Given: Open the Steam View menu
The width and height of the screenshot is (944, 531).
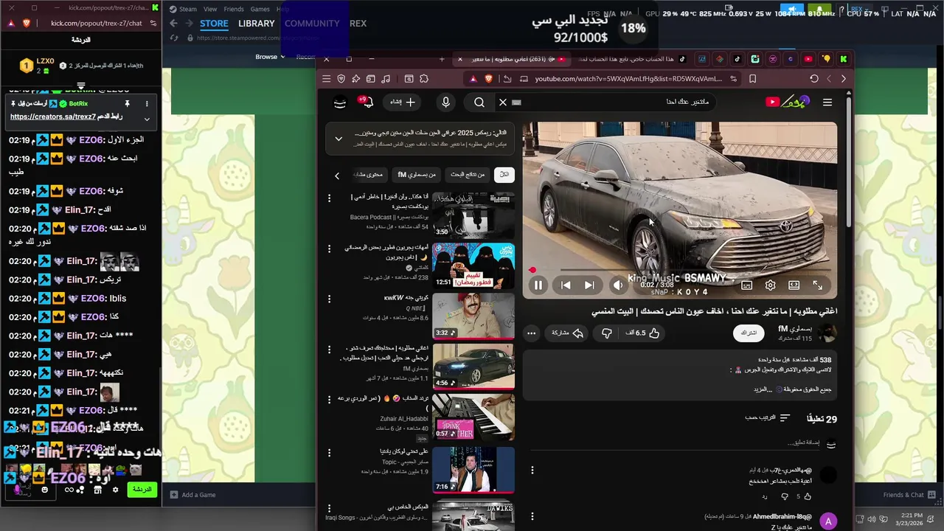Looking at the screenshot, I should (210, 9).
